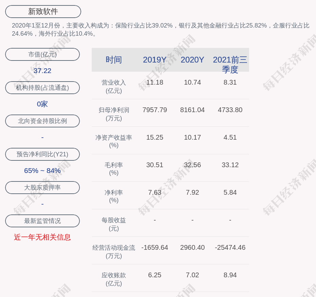Click net margin value 7.92
Screen dimensions: 316x297
pyautogui.click(x=192, y=192)
